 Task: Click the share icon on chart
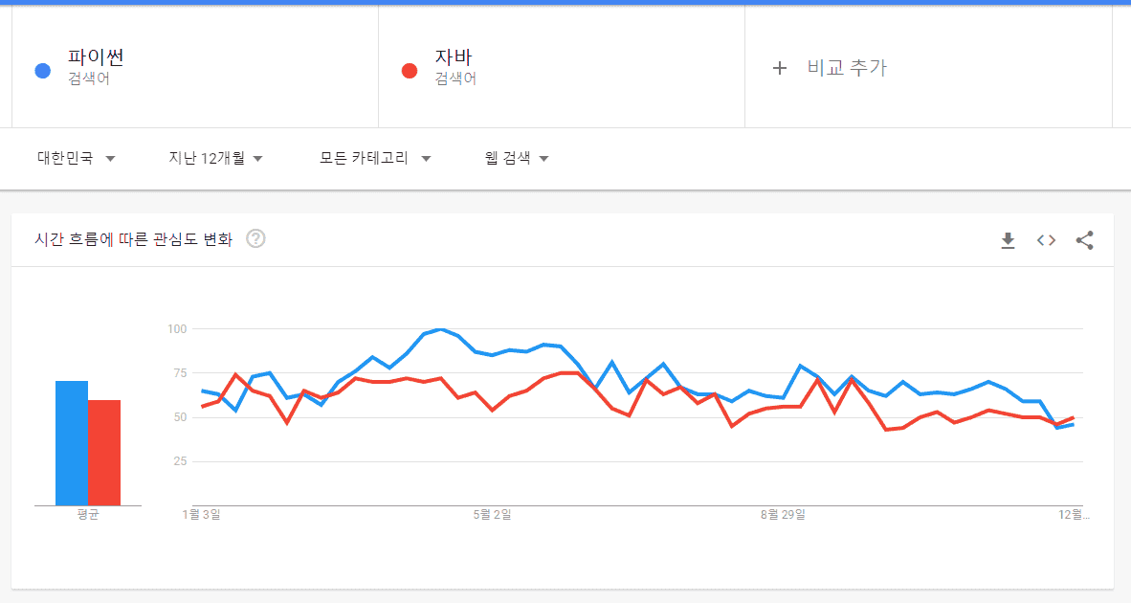point(1084,240)
